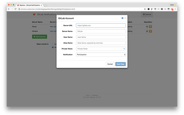184x115 pixels.
Task: Click the Add Account button
Action: (x=40, y=37)
